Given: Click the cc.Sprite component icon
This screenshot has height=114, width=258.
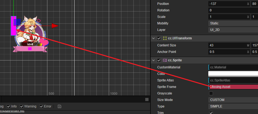Looking at the screenshot, I should tap(165, 60).
